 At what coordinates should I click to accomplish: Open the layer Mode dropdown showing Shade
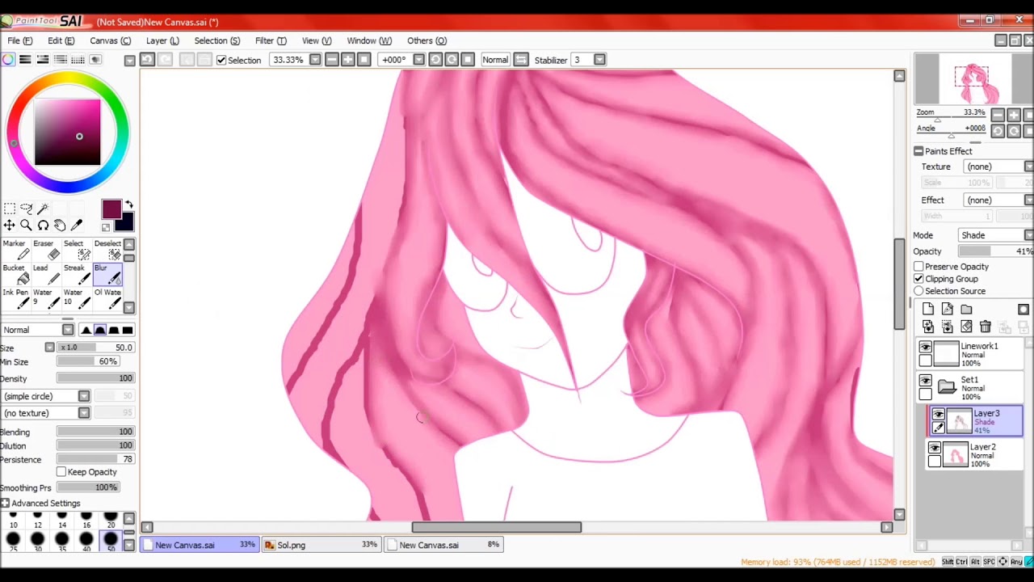point(995,235)
